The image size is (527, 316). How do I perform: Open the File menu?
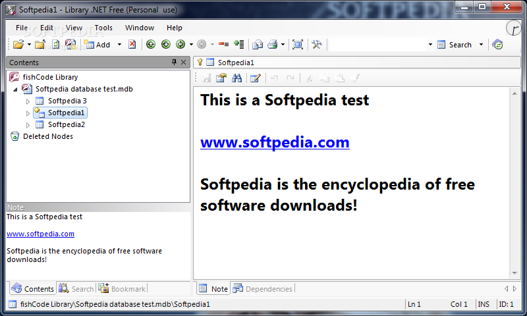click(x=22, y=28)
